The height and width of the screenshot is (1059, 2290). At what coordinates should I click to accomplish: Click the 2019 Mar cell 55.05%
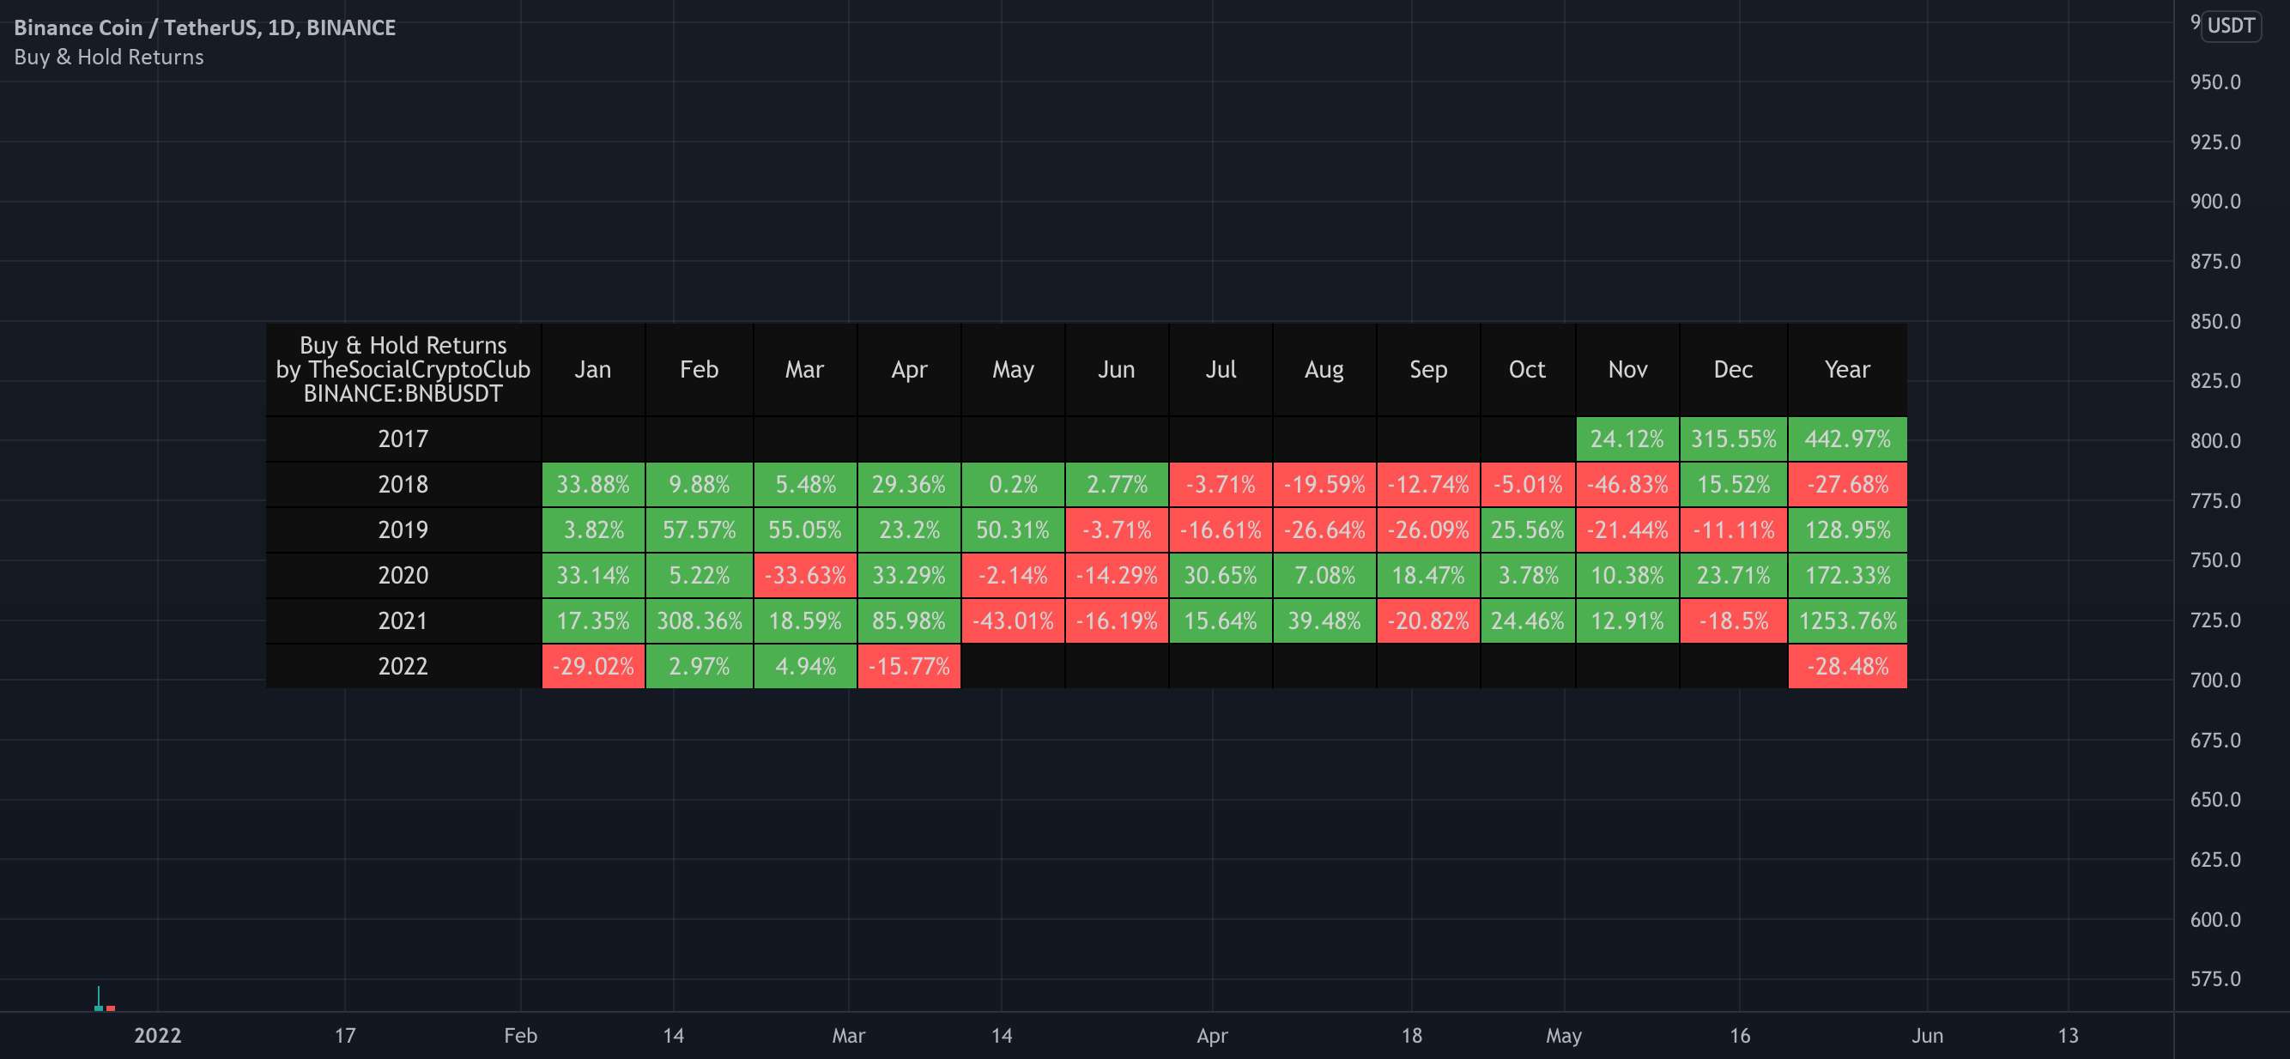tap(804, 530)
